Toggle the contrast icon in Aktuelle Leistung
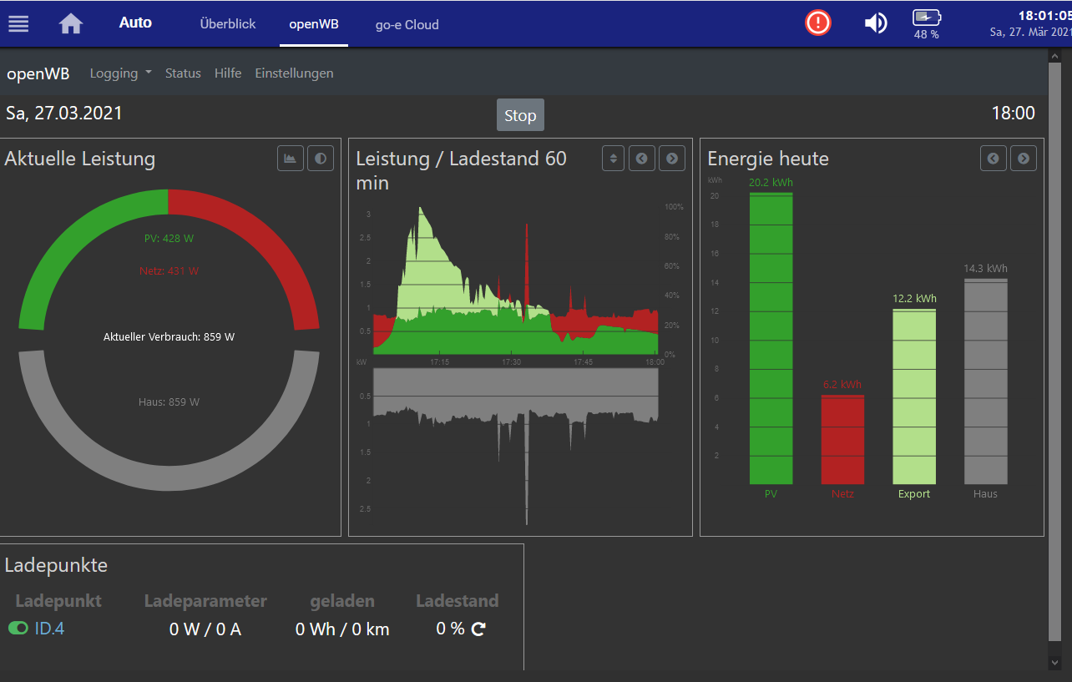 click(x=321, y=158)
